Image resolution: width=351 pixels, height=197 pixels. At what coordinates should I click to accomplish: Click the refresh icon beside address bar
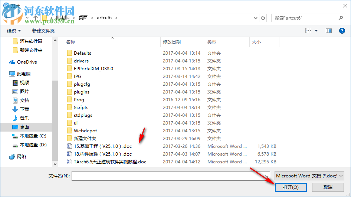[x=263, y=18]
